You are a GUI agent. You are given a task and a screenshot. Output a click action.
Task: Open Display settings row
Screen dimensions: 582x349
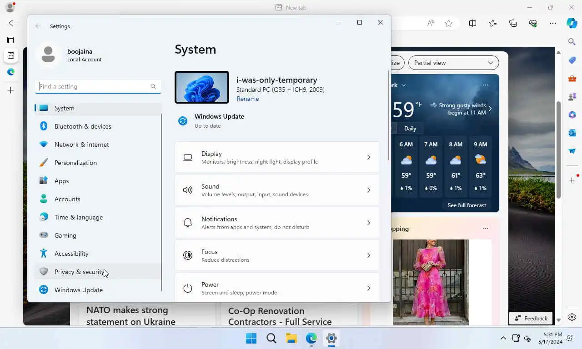[277, 157]
